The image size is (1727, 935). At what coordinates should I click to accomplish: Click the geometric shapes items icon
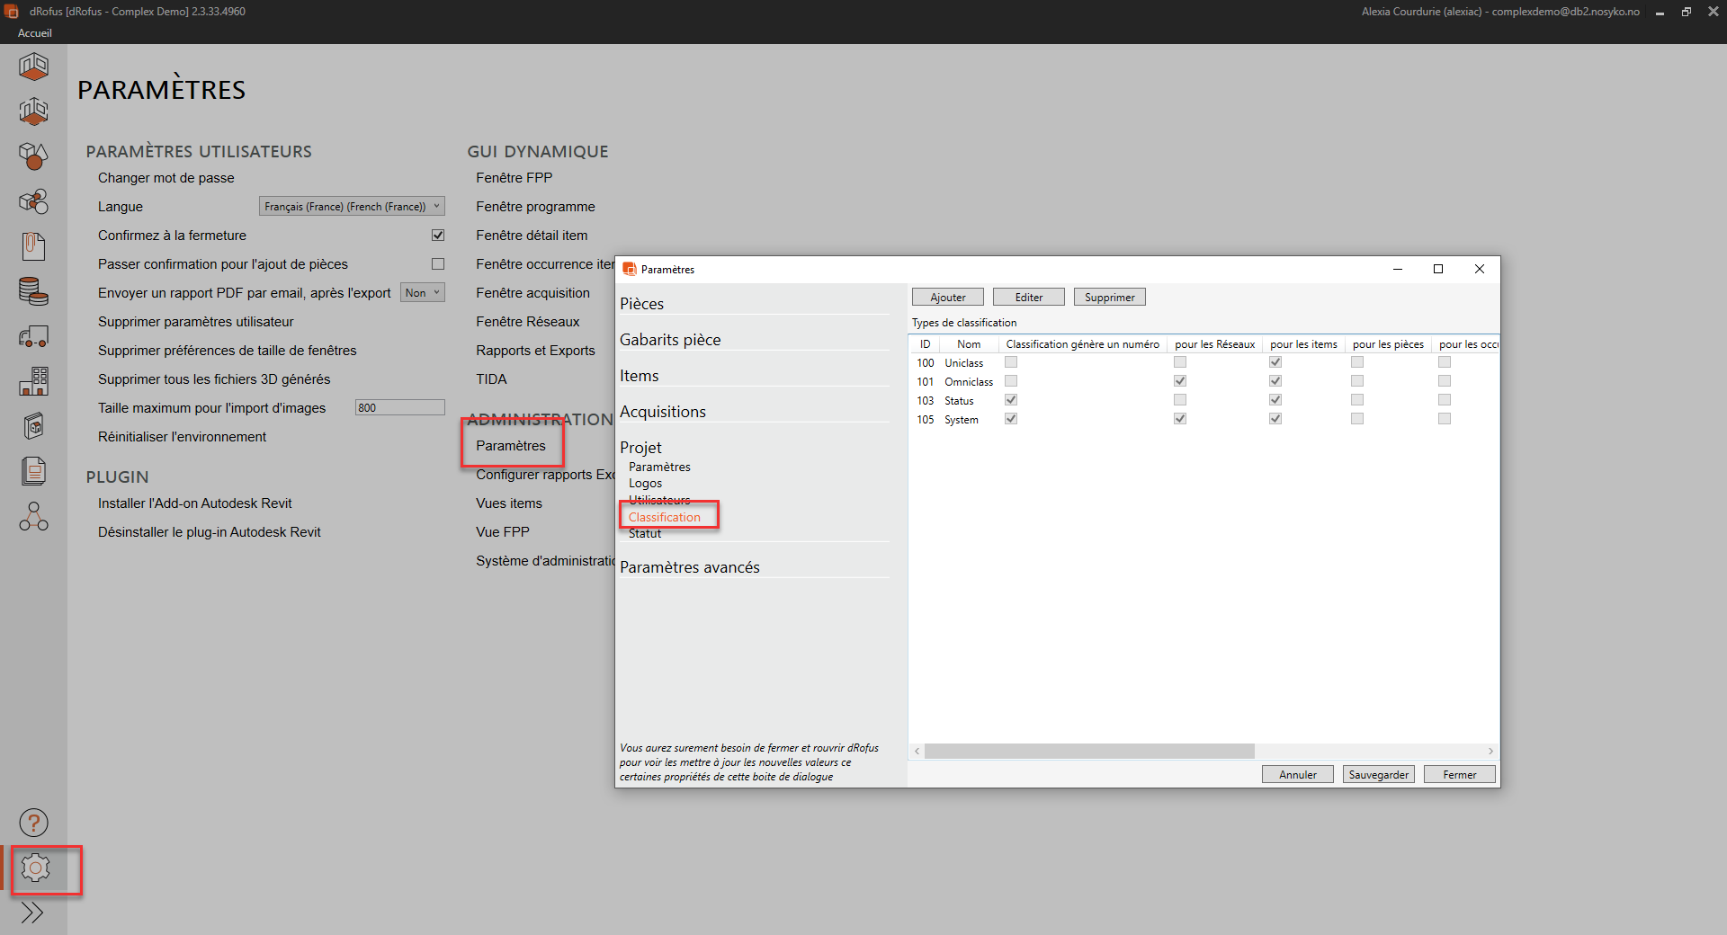click(x=33, y=156)
